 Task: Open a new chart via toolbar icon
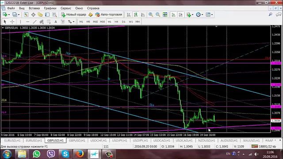click(5, 15)
